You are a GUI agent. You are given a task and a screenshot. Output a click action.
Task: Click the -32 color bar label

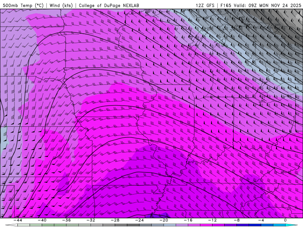(x=91, y=220)
